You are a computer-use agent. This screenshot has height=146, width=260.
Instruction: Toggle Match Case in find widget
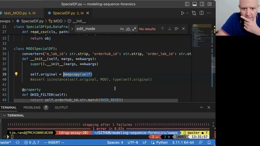(122, 29)
